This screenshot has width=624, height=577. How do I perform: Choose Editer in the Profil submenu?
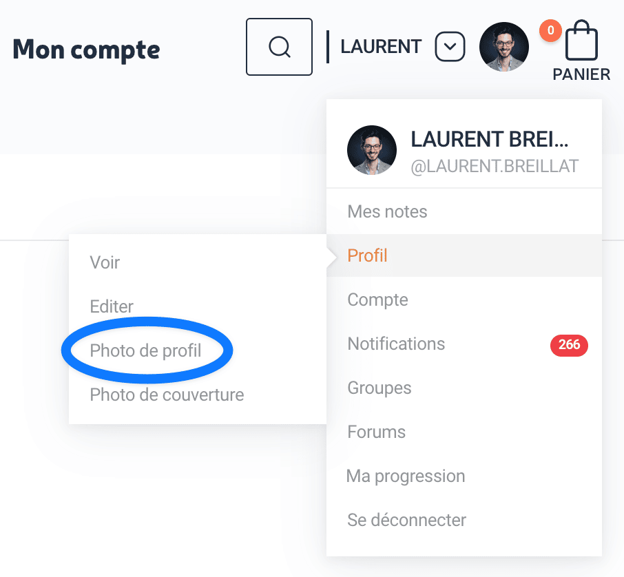[112, 306]
